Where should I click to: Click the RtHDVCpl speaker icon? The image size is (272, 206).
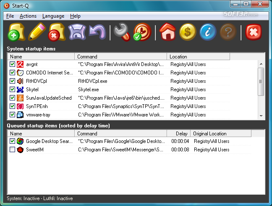click(20, 81)
